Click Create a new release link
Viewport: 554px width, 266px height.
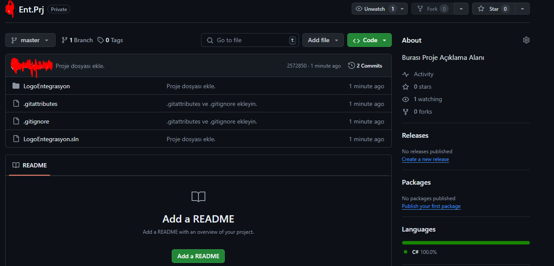coord(425,159)
